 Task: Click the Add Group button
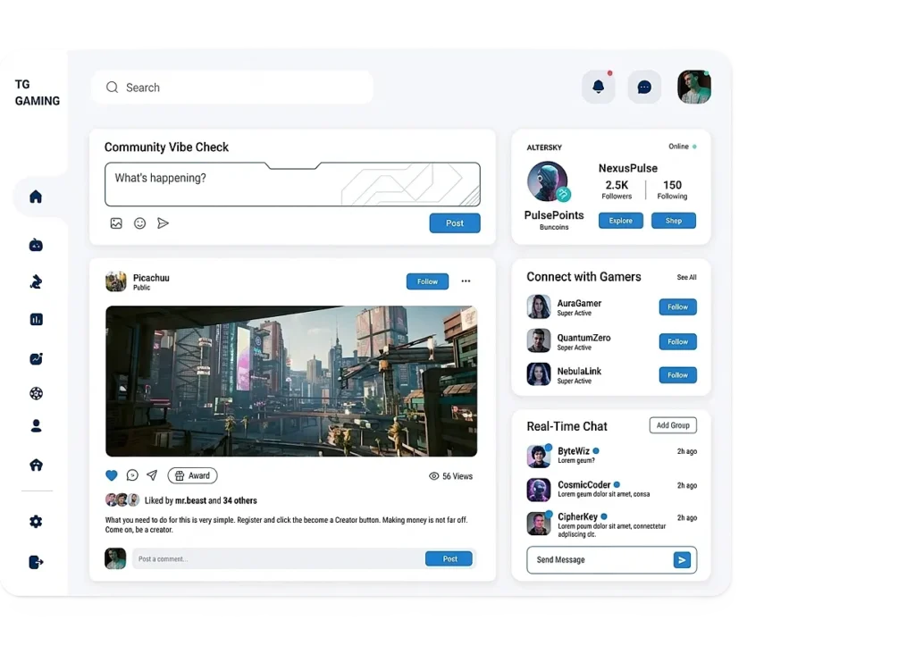[673, 425]
